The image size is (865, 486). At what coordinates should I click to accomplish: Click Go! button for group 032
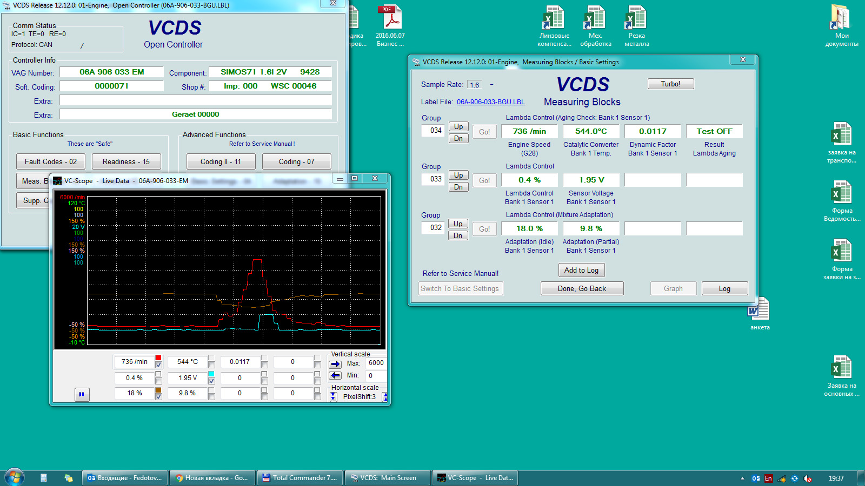pyautogui.click(x=484, y=229)
